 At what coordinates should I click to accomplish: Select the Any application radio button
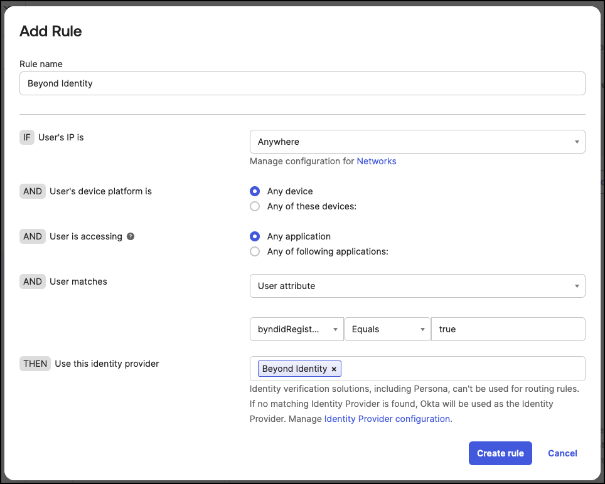tap(255, 236)
